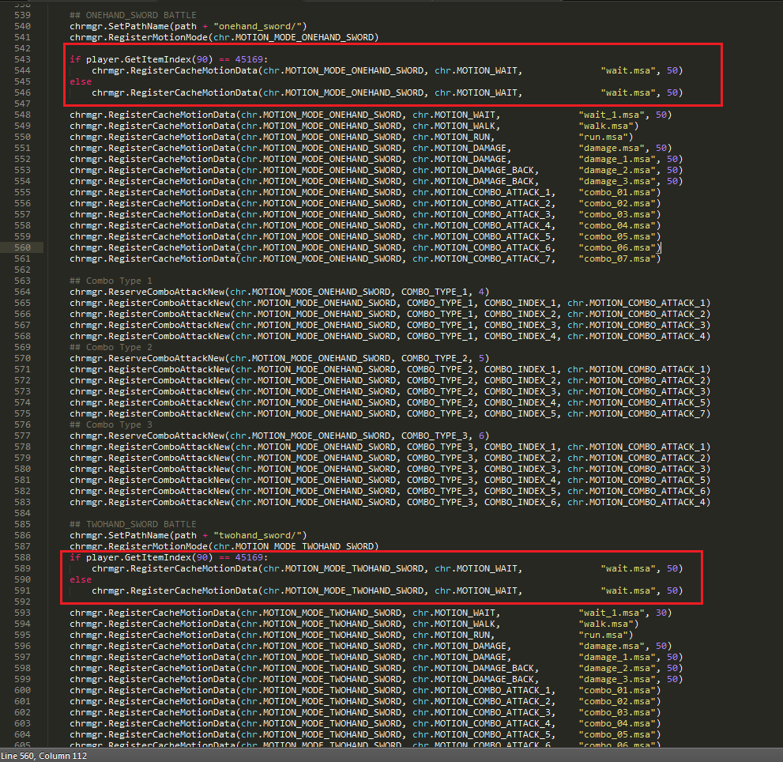
Task: Click MOTION_COMBO_ATTACK_7 on line 575
Action: (647, 413)
